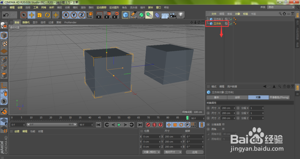This screenshot has width=300, height=159.
Task: Toggle autokeying button
Action: [154, 125]
